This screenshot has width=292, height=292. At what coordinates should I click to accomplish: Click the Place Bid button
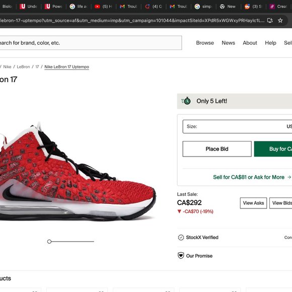tap(217, 149)
